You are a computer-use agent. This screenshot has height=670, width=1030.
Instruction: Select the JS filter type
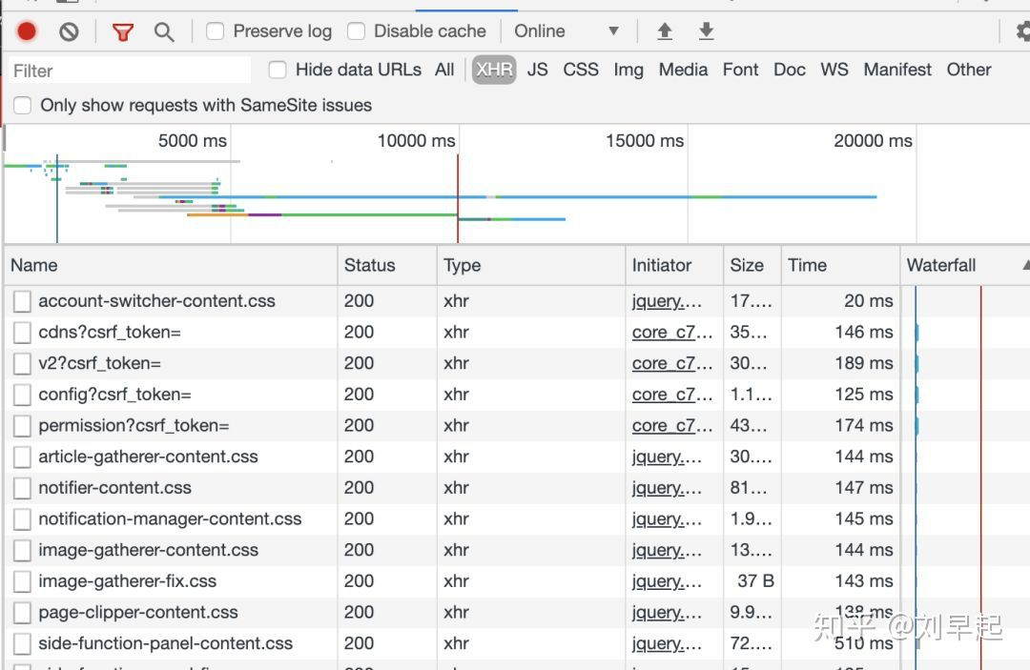(x=538, y=70)
